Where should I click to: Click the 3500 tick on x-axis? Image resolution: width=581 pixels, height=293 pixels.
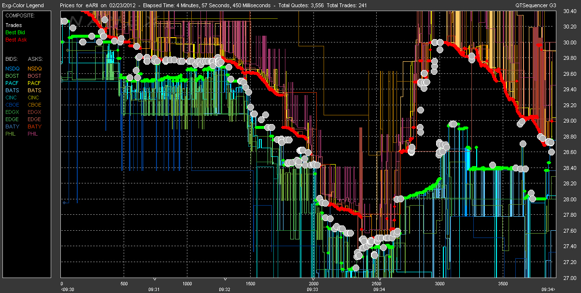(x=503, y=284)
